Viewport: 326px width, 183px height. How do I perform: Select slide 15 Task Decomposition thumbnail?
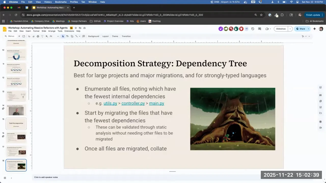16,124
